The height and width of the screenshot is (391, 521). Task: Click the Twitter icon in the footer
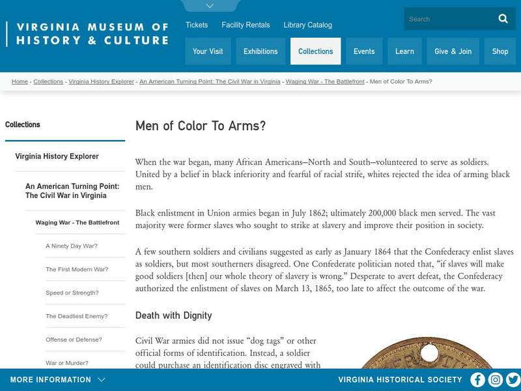pyautogui.click(x=513, y=379)
